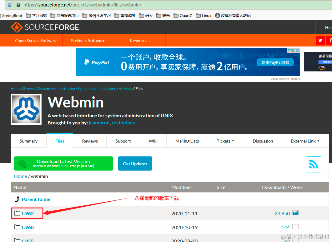Sort files by Modified column header
The width and height of the screenshot is (332, 242).
(x=181, y=187)
